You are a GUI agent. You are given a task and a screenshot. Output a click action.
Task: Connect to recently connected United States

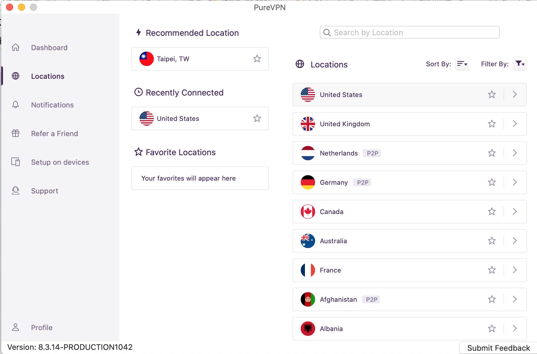200,118
